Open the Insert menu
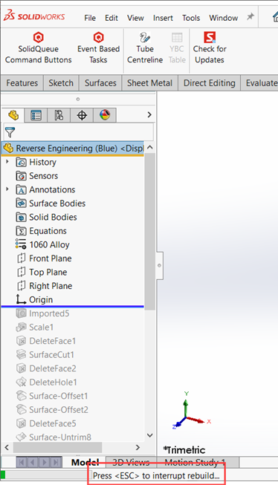The width and height of the screenshot is (278, 485). pyautogui.click(x=163, y=18)
